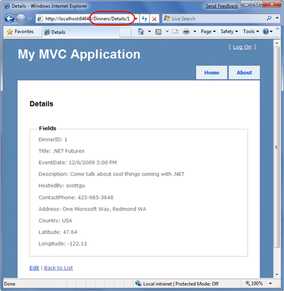
Task: Click the browser Back arrow button
Action: point(9,19)
